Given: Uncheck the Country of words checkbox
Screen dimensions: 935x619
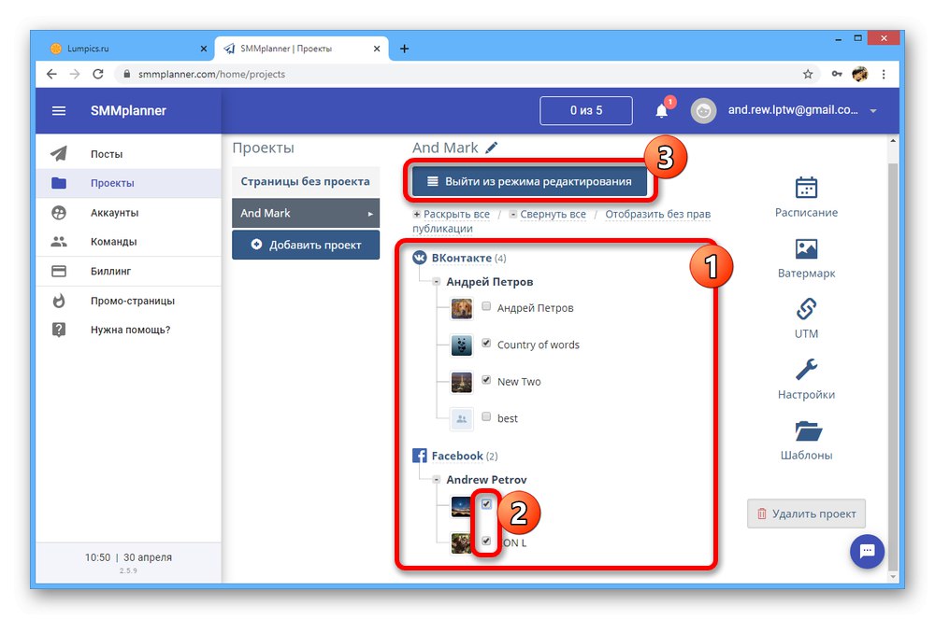Looking at the screenshot, I should coord(486,344).
